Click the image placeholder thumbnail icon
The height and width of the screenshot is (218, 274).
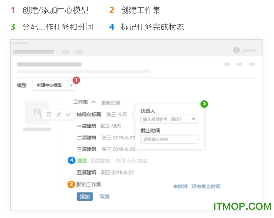(x=37, y=112)
